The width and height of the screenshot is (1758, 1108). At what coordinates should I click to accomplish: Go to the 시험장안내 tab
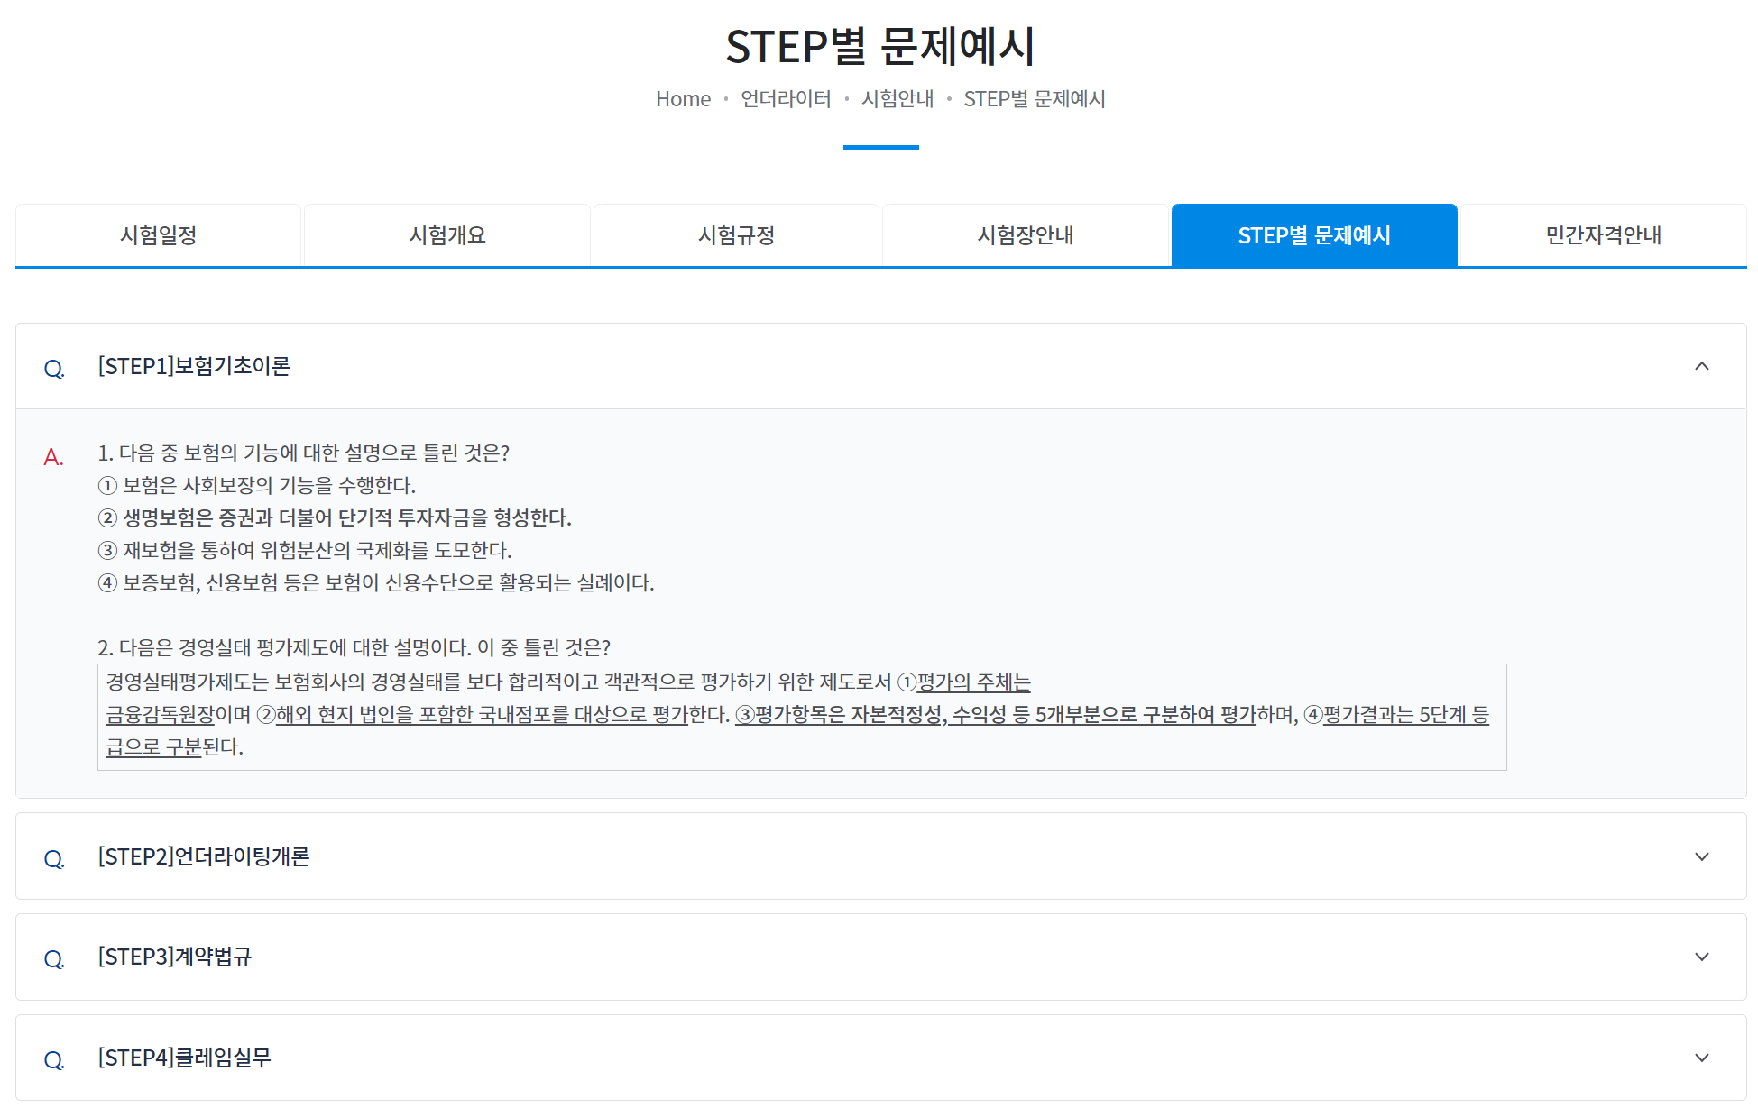(1026, 235)
